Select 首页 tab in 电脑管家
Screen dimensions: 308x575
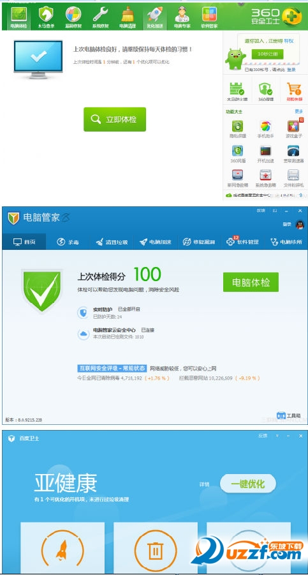tap(24, 242)
